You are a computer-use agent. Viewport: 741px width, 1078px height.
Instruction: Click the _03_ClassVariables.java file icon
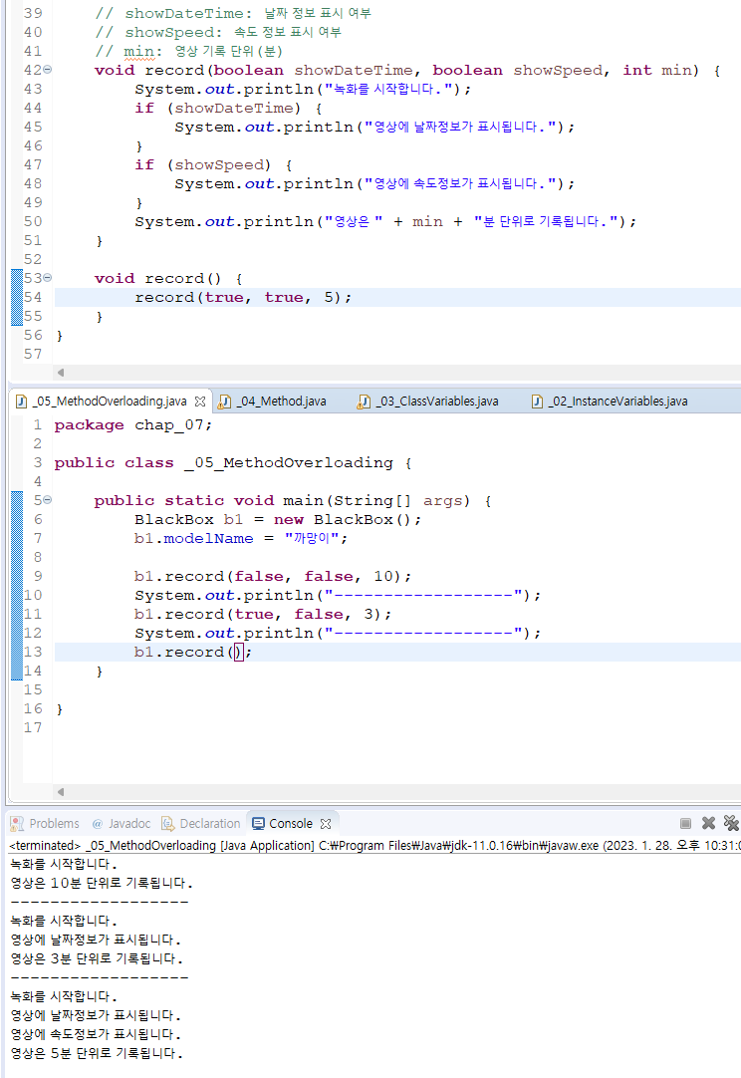tap(364, 402)
